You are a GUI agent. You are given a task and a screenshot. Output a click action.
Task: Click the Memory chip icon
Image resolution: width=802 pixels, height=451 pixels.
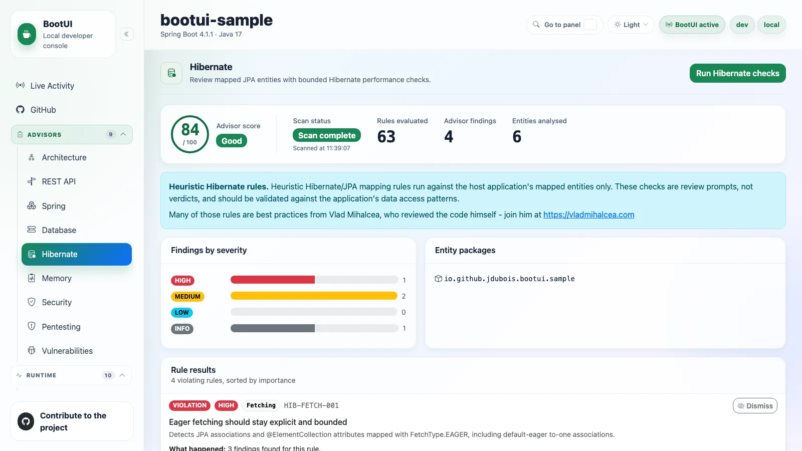tap(32, 278)
